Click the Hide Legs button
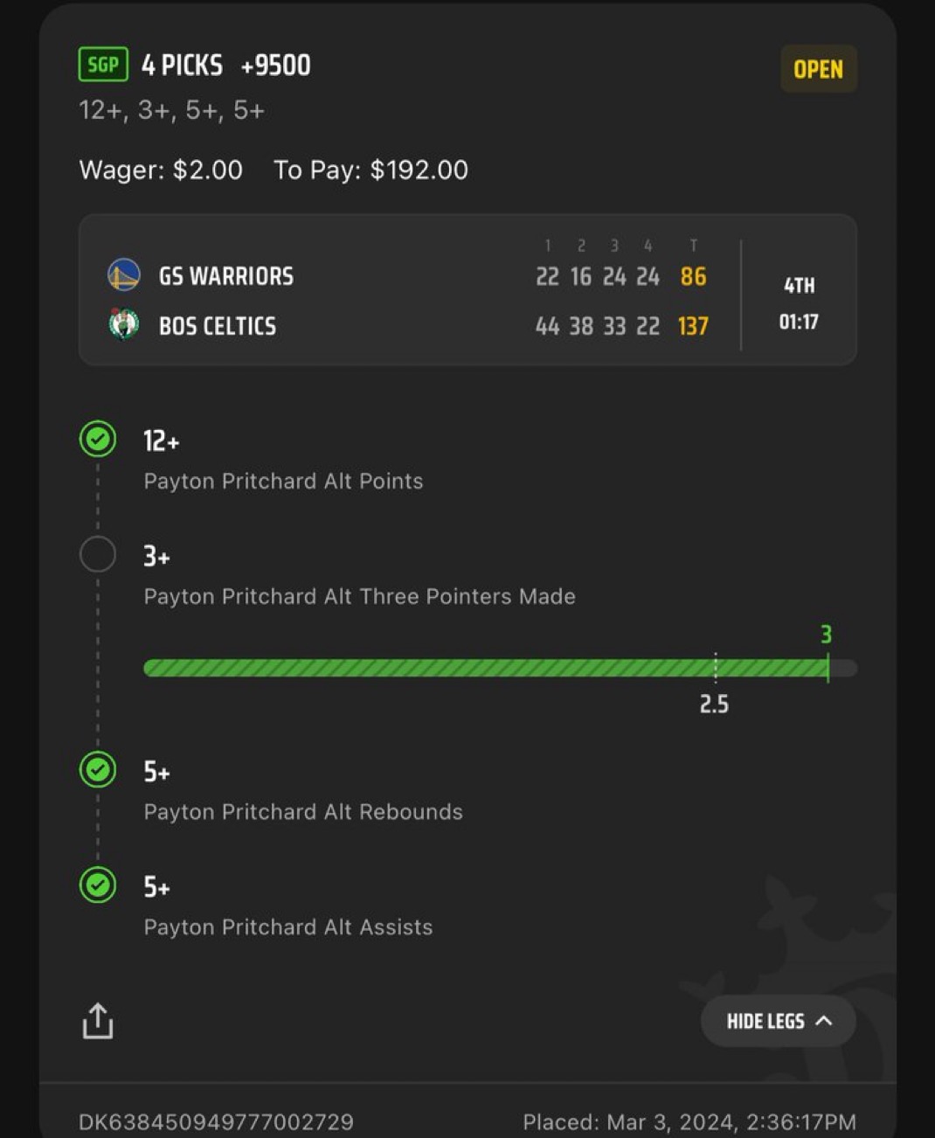Screen dimensions: 935x1138 (779, 1021)
